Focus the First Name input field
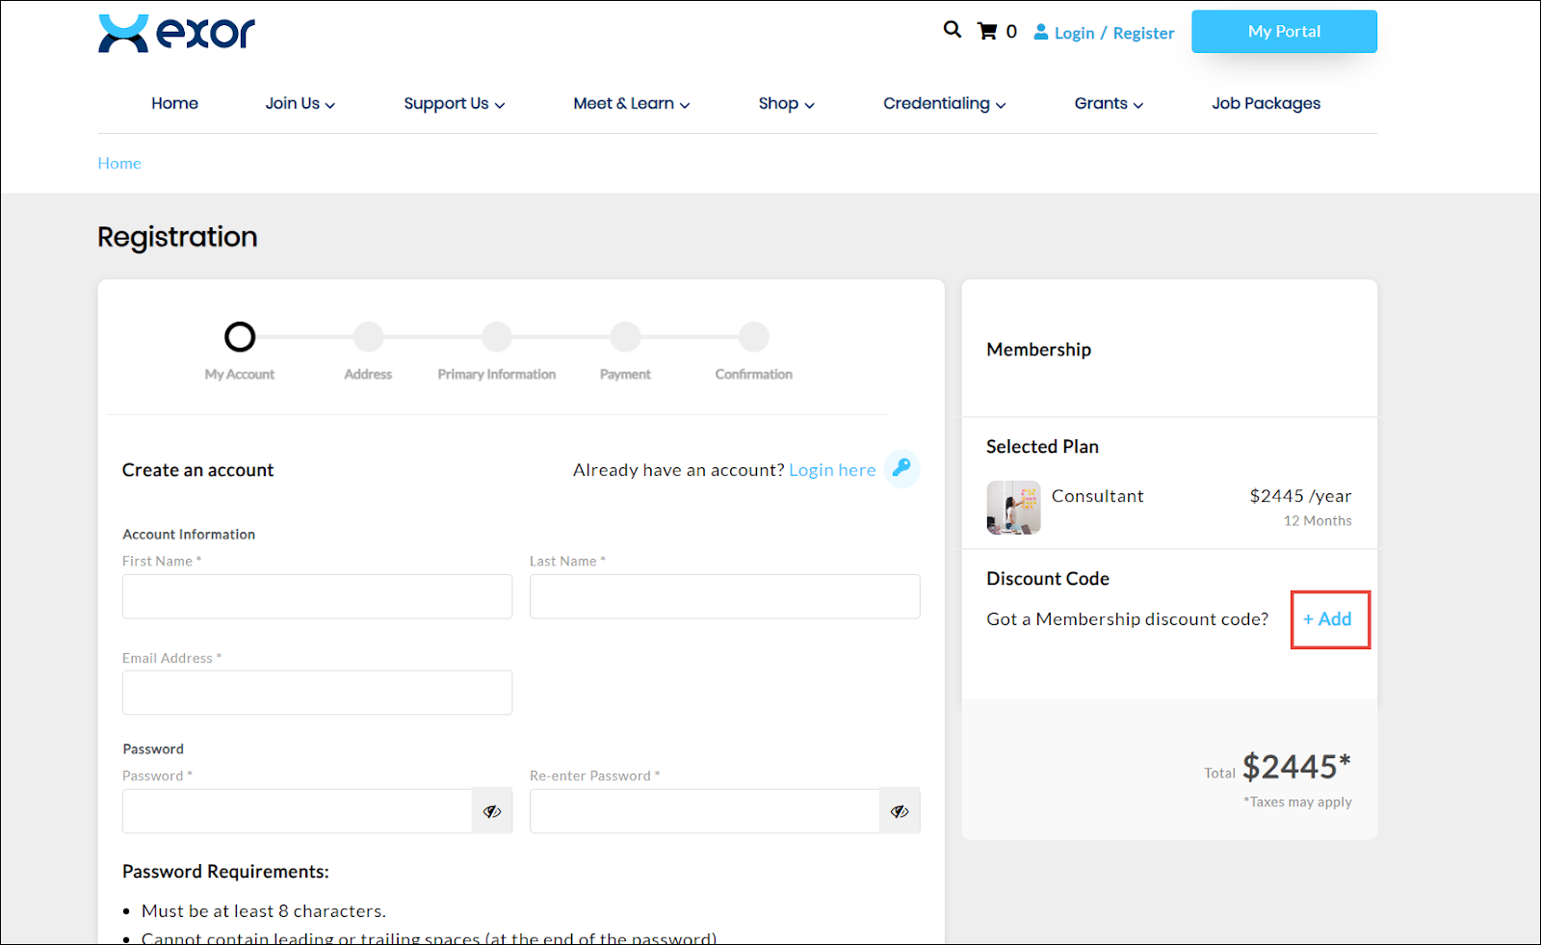This screenshot has width=1541, height=945. tap(317, 597)
